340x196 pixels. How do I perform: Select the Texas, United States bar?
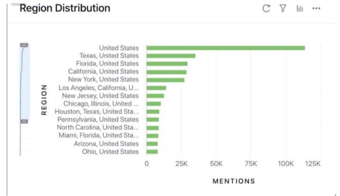(170, 56)
